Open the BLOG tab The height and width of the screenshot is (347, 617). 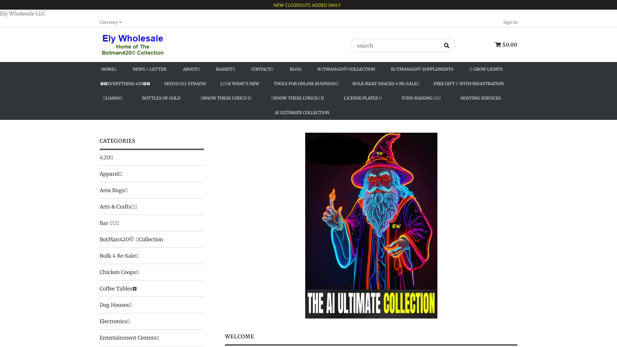coord(295,69)
